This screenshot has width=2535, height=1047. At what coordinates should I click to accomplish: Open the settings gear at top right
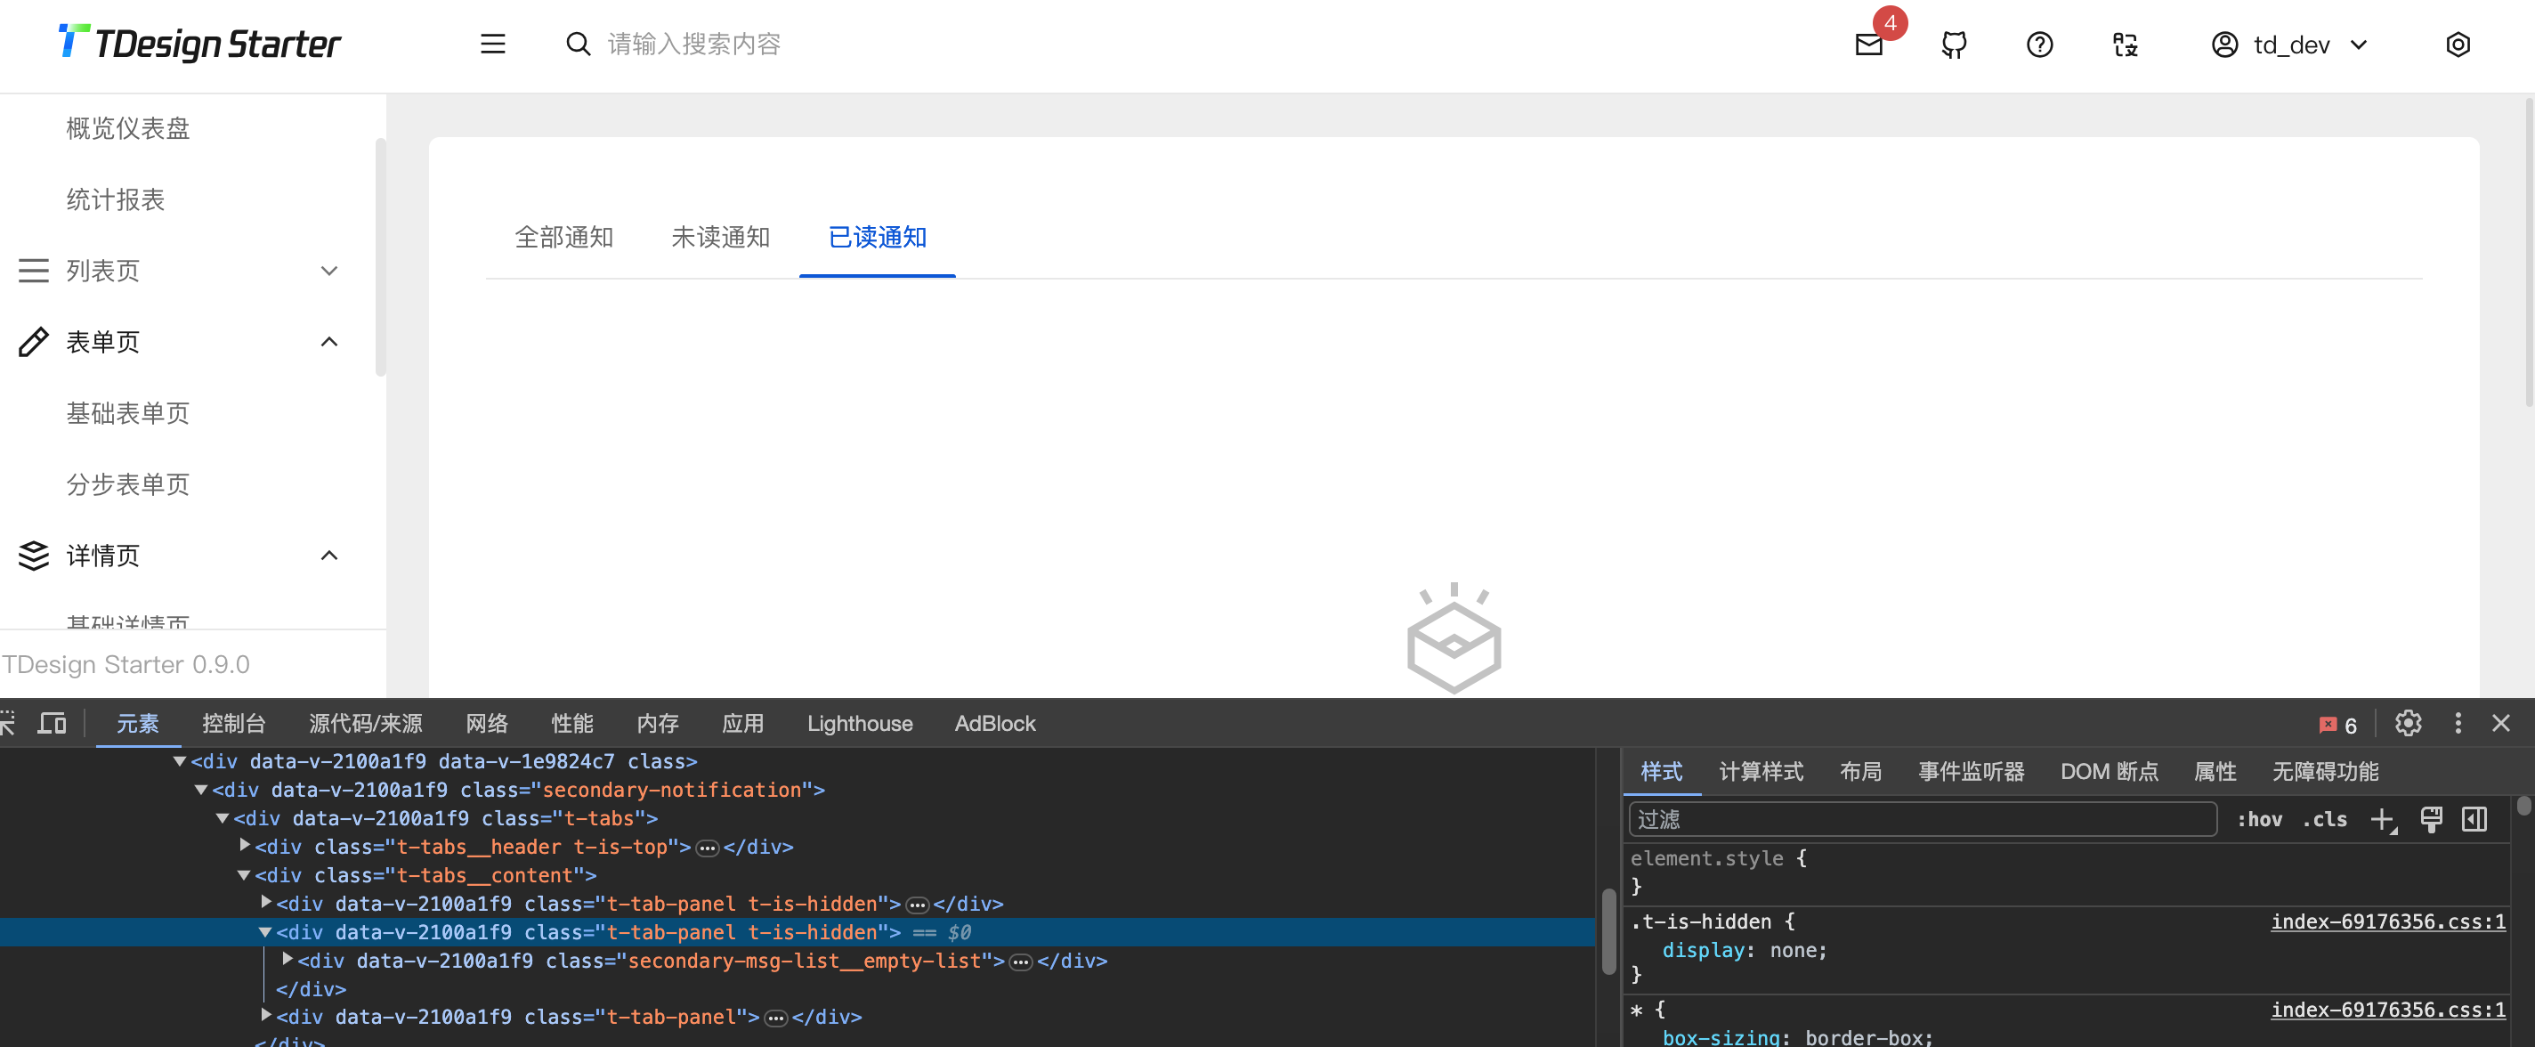click(2458, 45)
